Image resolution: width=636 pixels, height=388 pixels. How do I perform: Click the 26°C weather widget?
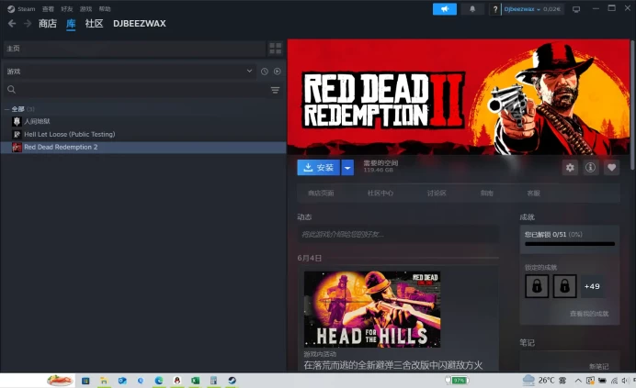click(544, 381)
